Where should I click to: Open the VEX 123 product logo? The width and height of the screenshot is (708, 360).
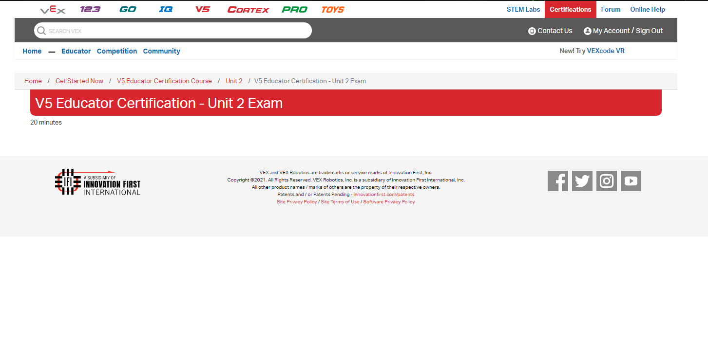click(x=90, y=9)
